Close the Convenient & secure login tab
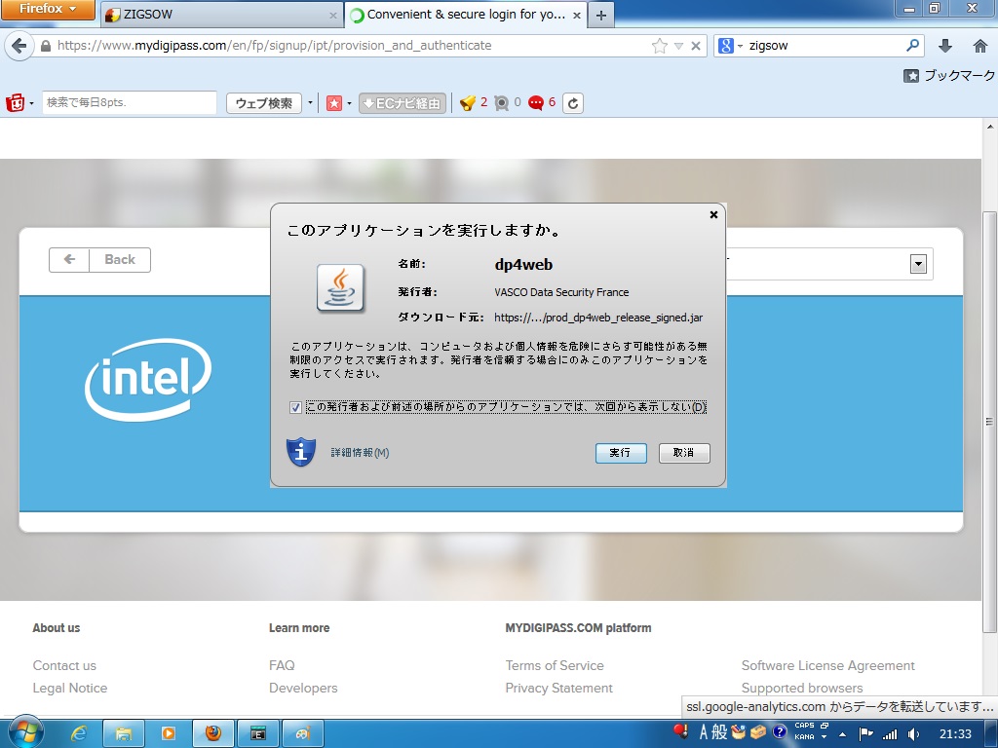Image resolution: width=998 pixels, height=748 pixels. [577, 15]
